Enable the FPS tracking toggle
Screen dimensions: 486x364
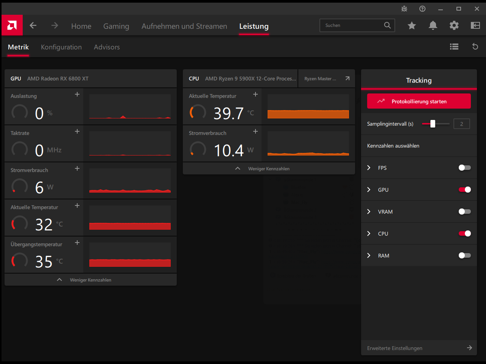[465, 168]
